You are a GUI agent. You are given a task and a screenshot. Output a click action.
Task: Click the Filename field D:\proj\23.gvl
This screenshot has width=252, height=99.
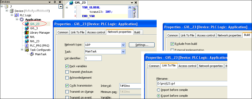click(x=192, y=83)
